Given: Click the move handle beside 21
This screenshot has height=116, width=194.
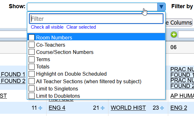Looking at the screenshot, I should [103, 108].
